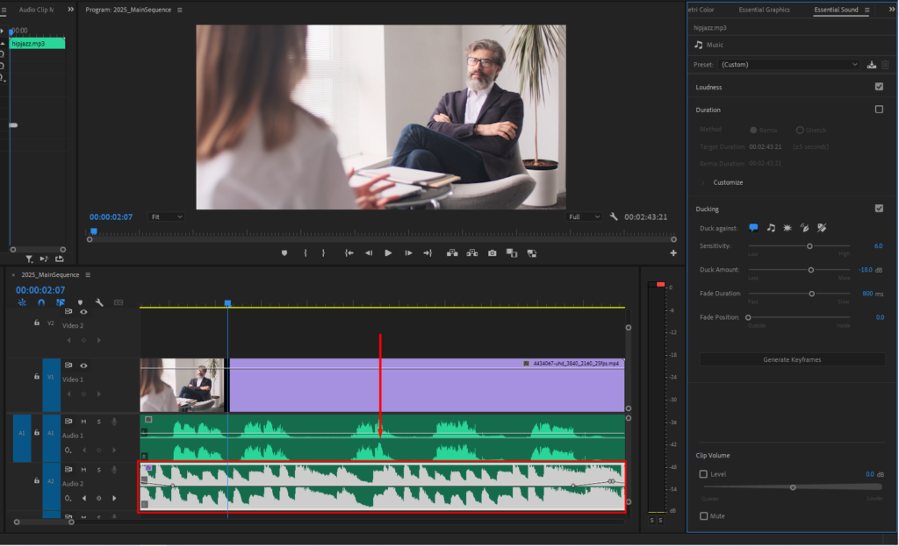Click the Extract button

pos(472,253)
